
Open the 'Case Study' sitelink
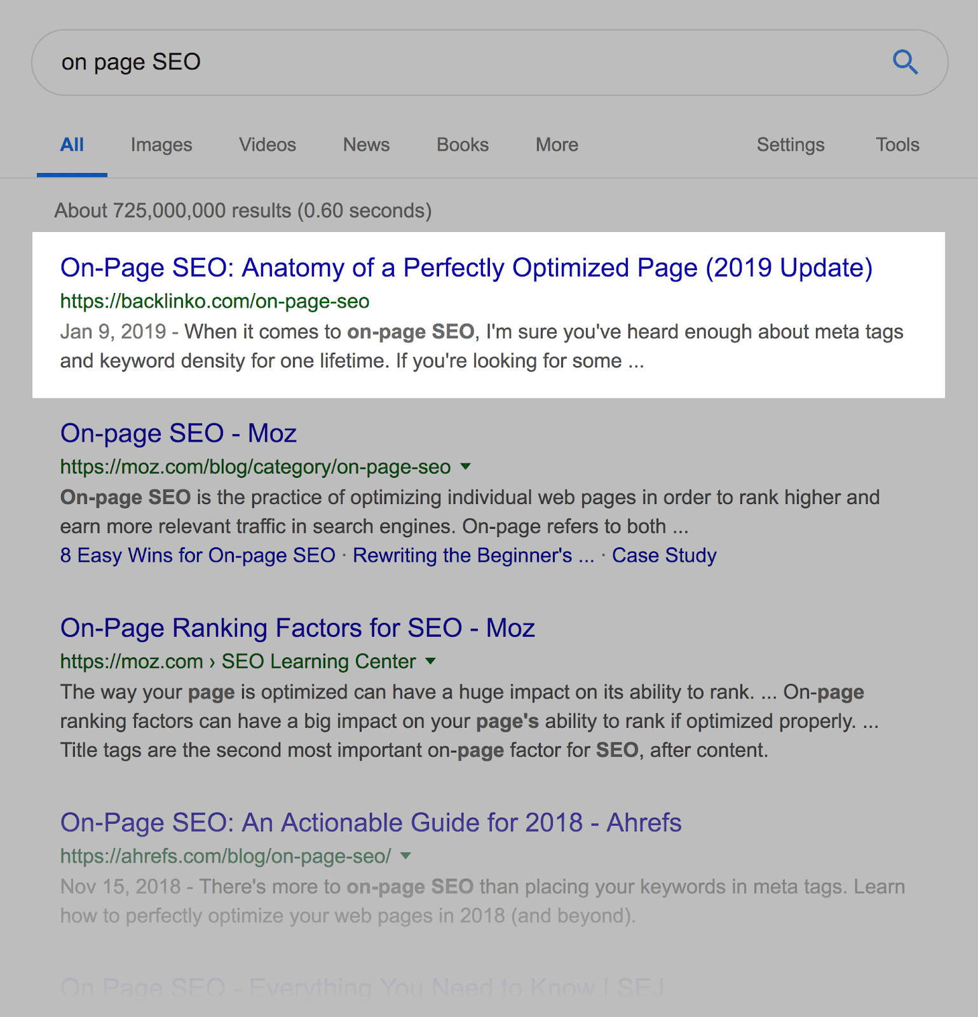(x=664, y=556)
